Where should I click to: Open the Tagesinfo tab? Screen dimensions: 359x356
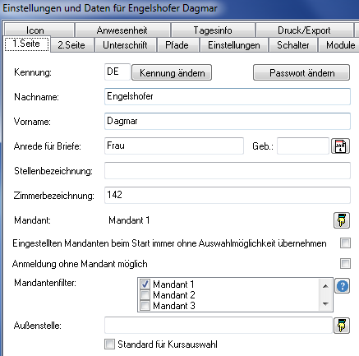tap(213, 30)
